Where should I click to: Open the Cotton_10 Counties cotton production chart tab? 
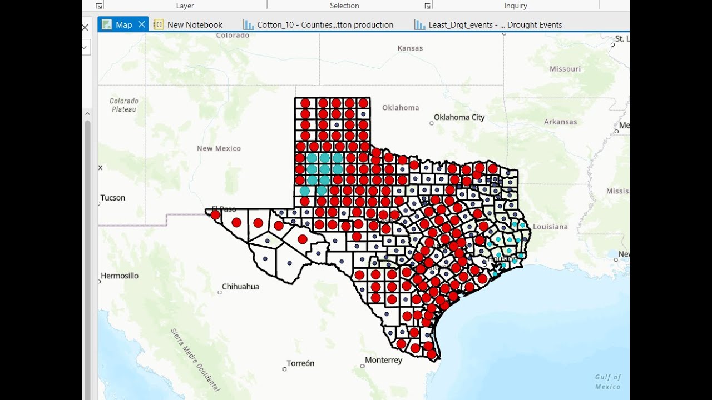[319, 24]
